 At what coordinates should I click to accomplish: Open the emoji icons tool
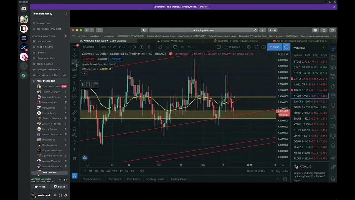(74, 103)
